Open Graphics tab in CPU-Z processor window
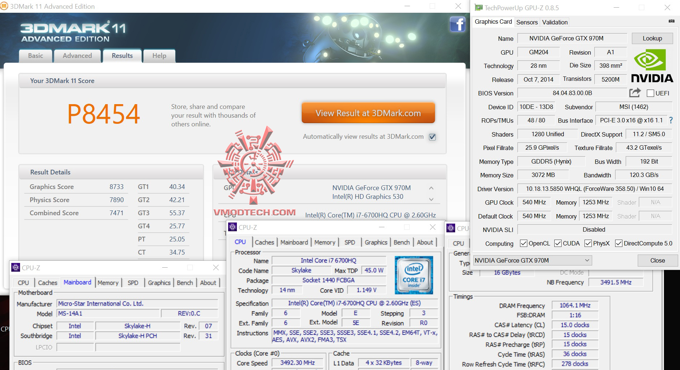The height and width of the screenshot is (370, 680). pyautogui.click(x=376, y=242)
